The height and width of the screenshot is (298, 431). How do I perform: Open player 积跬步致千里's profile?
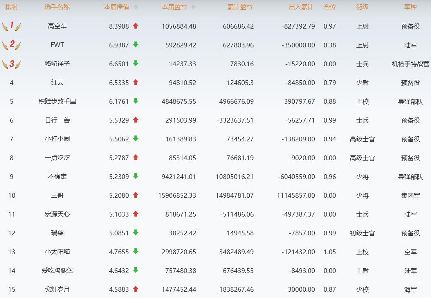point(57,101)
